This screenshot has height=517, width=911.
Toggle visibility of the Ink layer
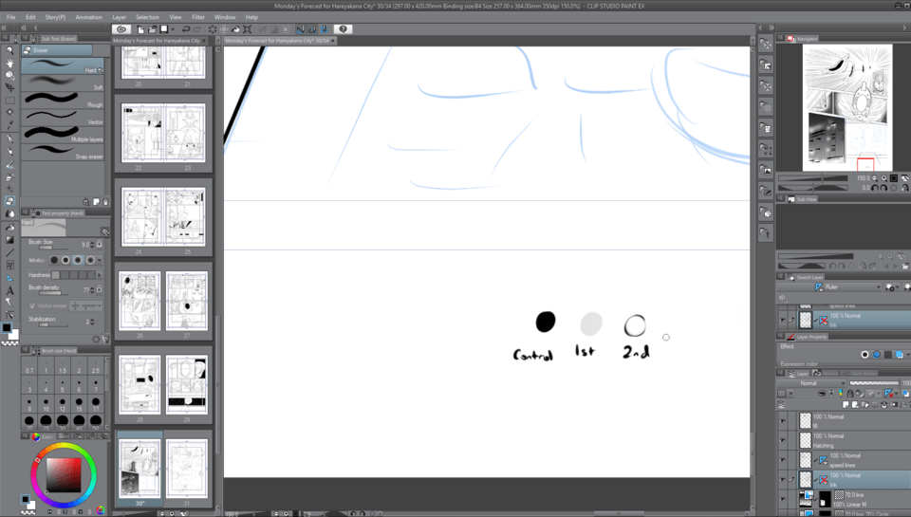point(782,480)
